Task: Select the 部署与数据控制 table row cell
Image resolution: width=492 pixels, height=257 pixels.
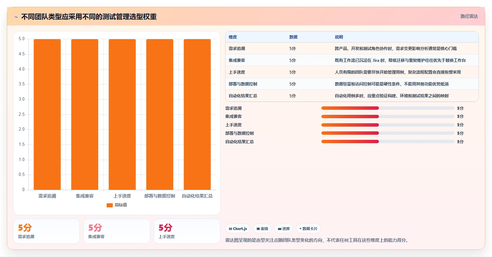Action: 243,84
